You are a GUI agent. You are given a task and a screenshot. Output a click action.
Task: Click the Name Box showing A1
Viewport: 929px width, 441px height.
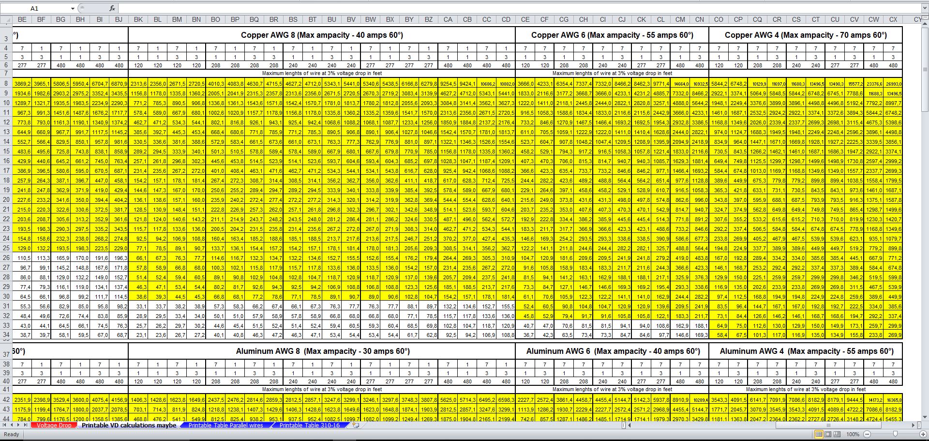point(35,8)
